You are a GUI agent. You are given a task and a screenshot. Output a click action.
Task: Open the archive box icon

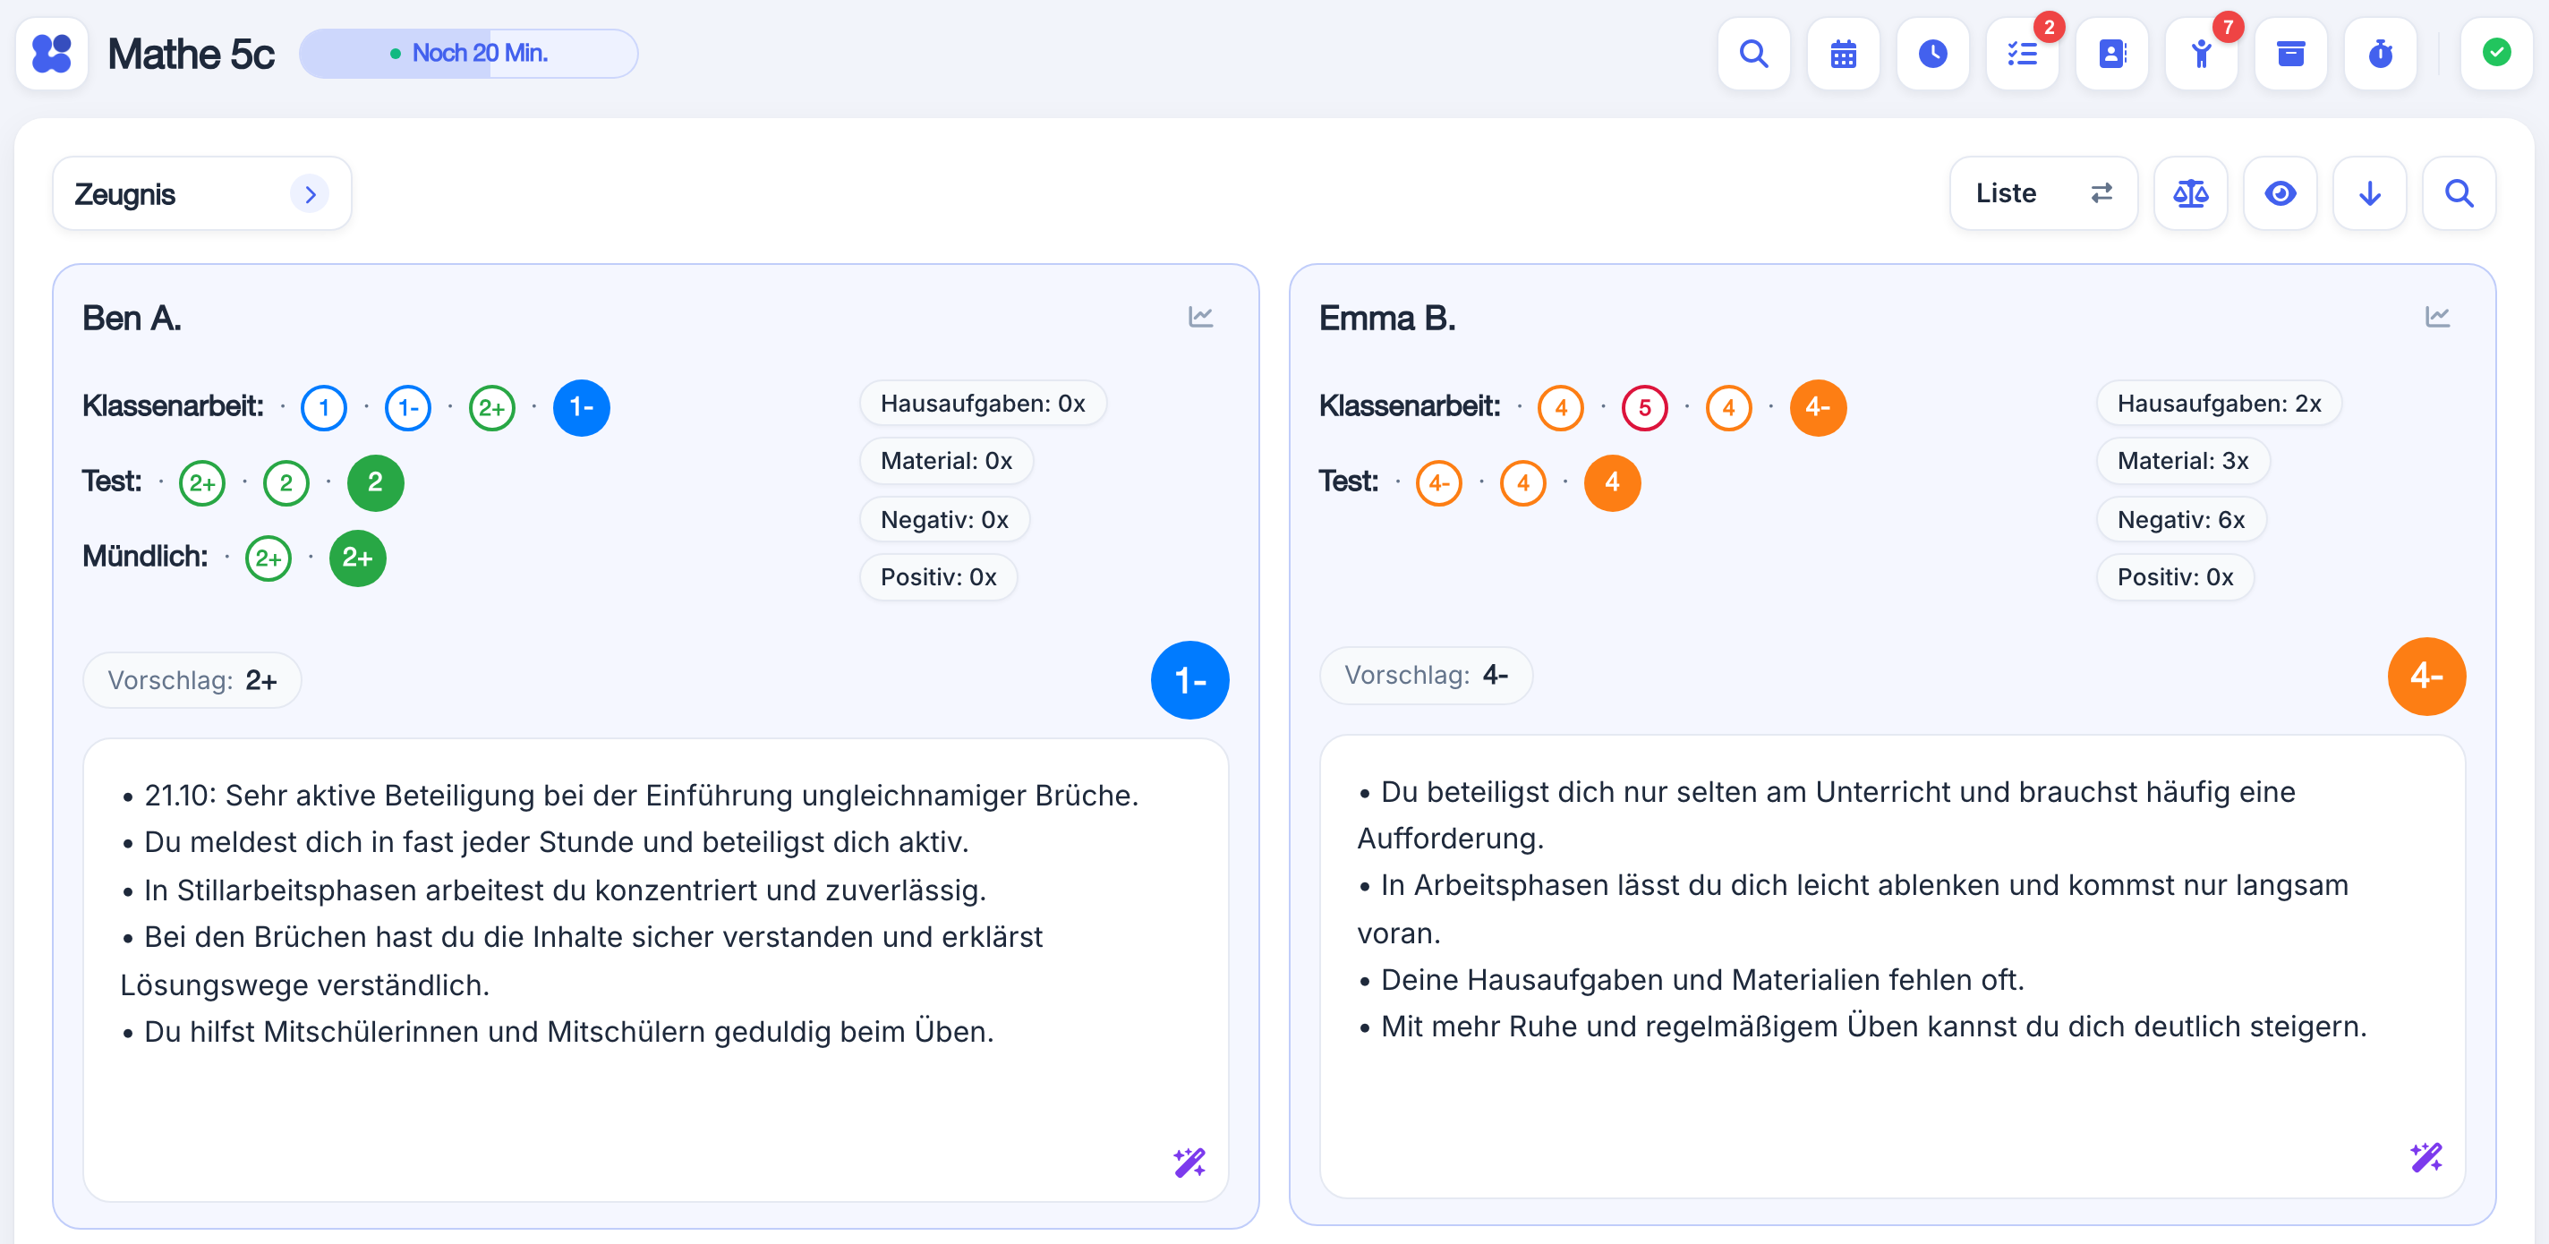pyautogui.click(x=2290, y=54)
